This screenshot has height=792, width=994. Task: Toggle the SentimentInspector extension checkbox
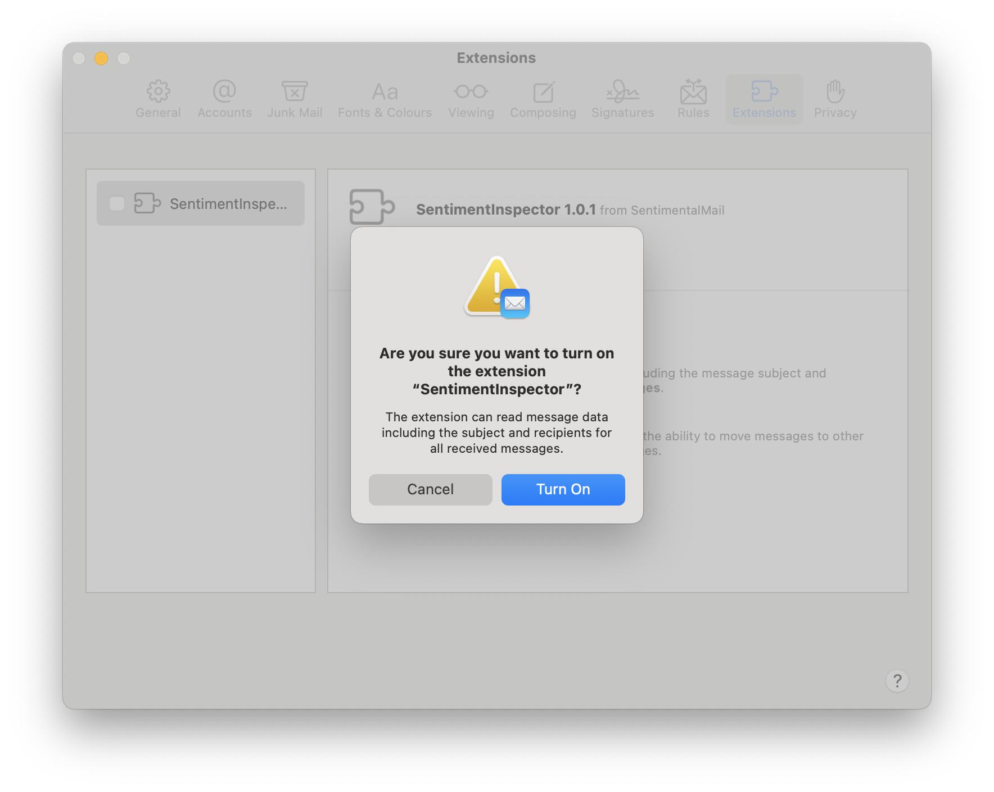pyautogui.click(x=117, y=203)
